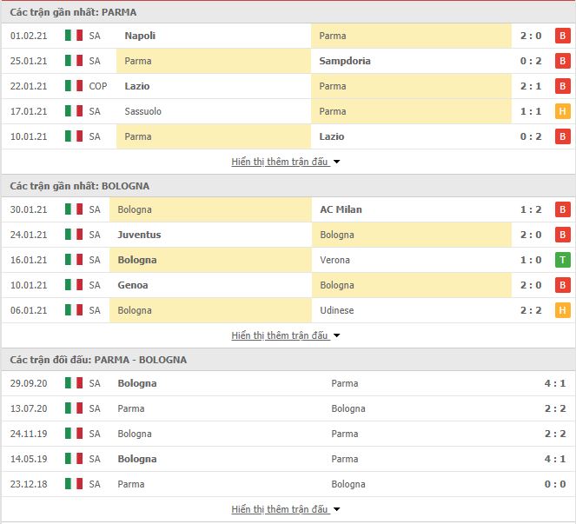This screenshot has width=576, height=524.
Task: Expand more Bologna recent matches list
Action: tap(286, 335)
